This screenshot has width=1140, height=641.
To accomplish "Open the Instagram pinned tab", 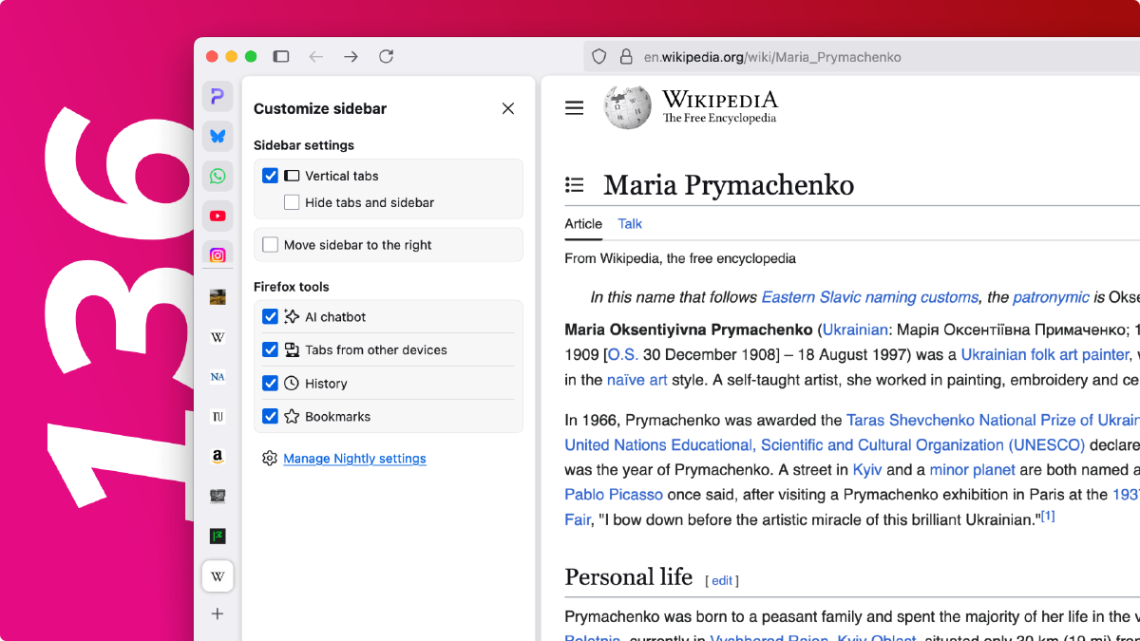I will [x=218, y=255].
